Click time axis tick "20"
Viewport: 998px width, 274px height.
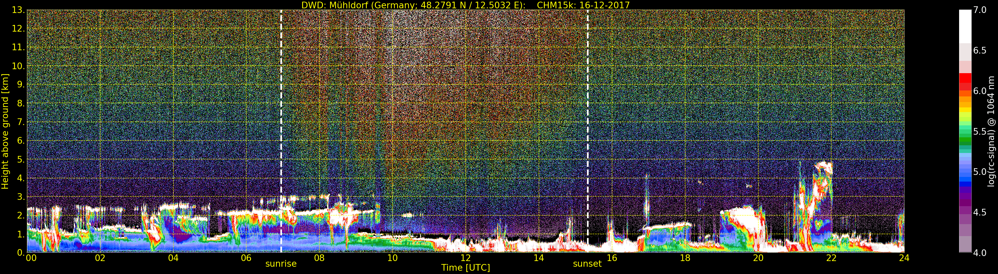(x=758, y=258)
